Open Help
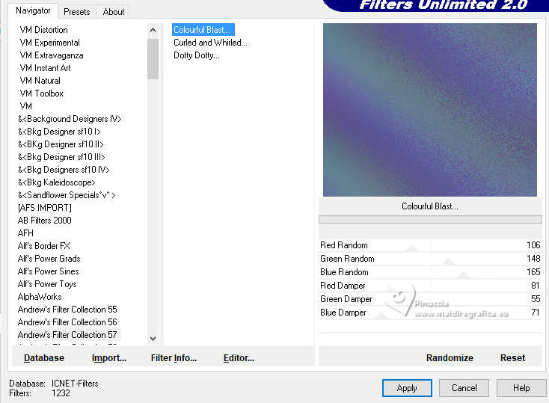Screen dimensions: 549x403 click(521, 388)
